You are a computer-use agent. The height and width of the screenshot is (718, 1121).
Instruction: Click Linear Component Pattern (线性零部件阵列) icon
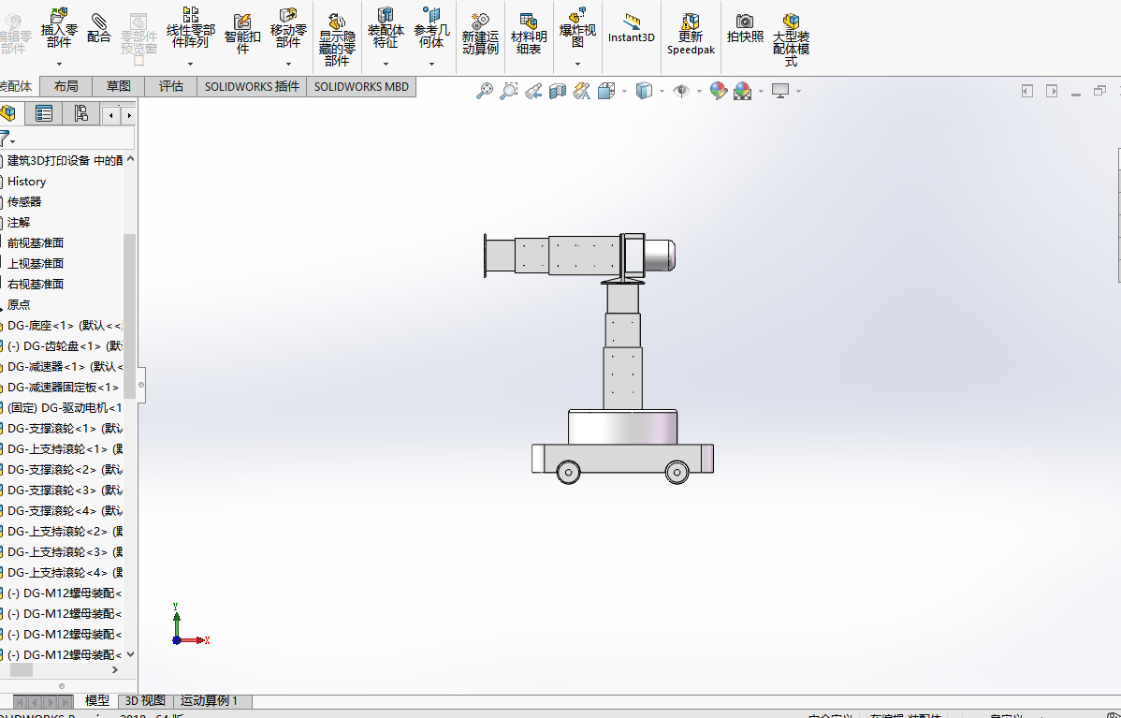tap(190, 27)
